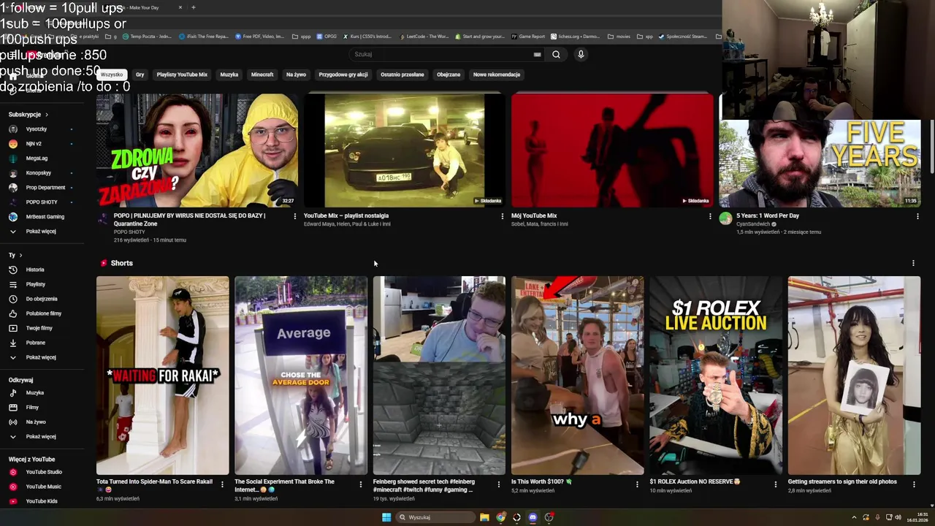Screen dimensions: 935x526
Task: Open the NjN v2 subscription channel
Action: pyautogui.click(x=34, y=144)
